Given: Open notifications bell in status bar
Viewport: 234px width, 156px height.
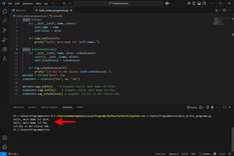Looking at the screenshot, I should 230,154.
